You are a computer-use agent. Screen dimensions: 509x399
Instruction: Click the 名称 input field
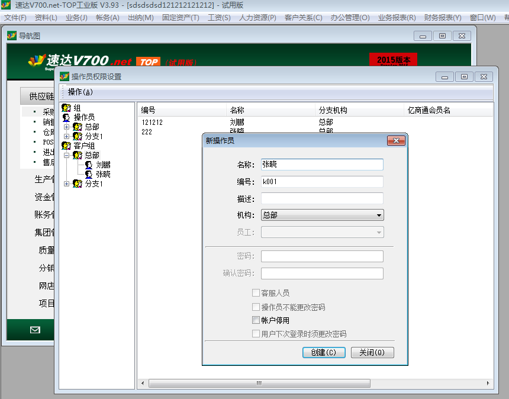click(322, 164)
